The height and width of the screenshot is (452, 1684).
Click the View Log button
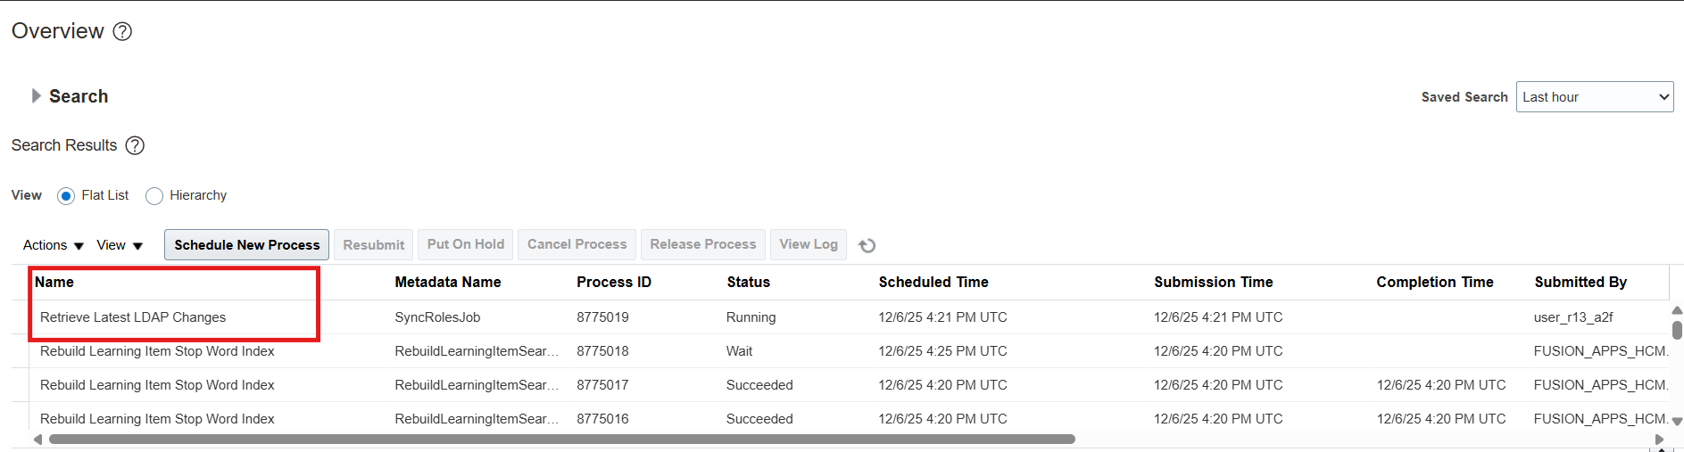(x=808, y=244)
